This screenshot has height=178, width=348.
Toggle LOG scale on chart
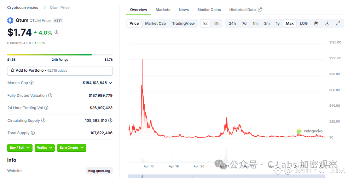tap(303, 24)
